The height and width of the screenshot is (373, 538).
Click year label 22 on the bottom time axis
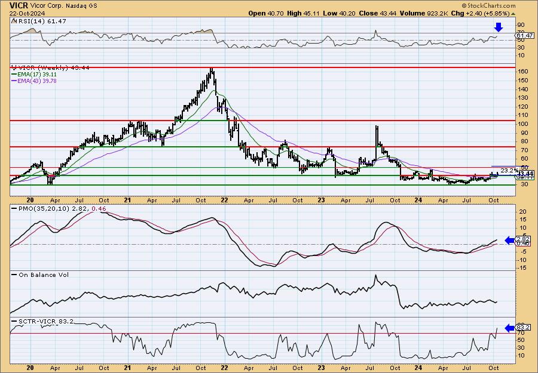coord(224,368)
